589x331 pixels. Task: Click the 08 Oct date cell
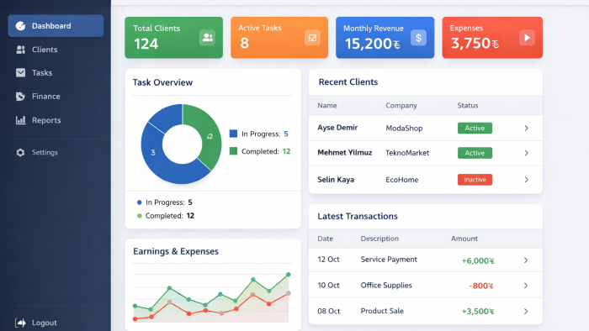(x=328, y=311)
